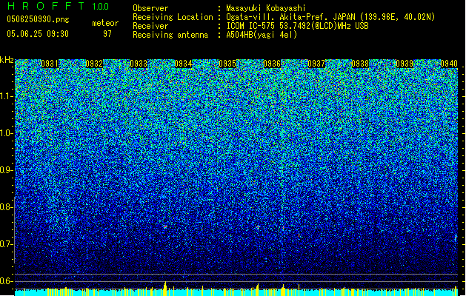
Task: Click the 1.1 frequency axis label
Action: click(7, 96)
